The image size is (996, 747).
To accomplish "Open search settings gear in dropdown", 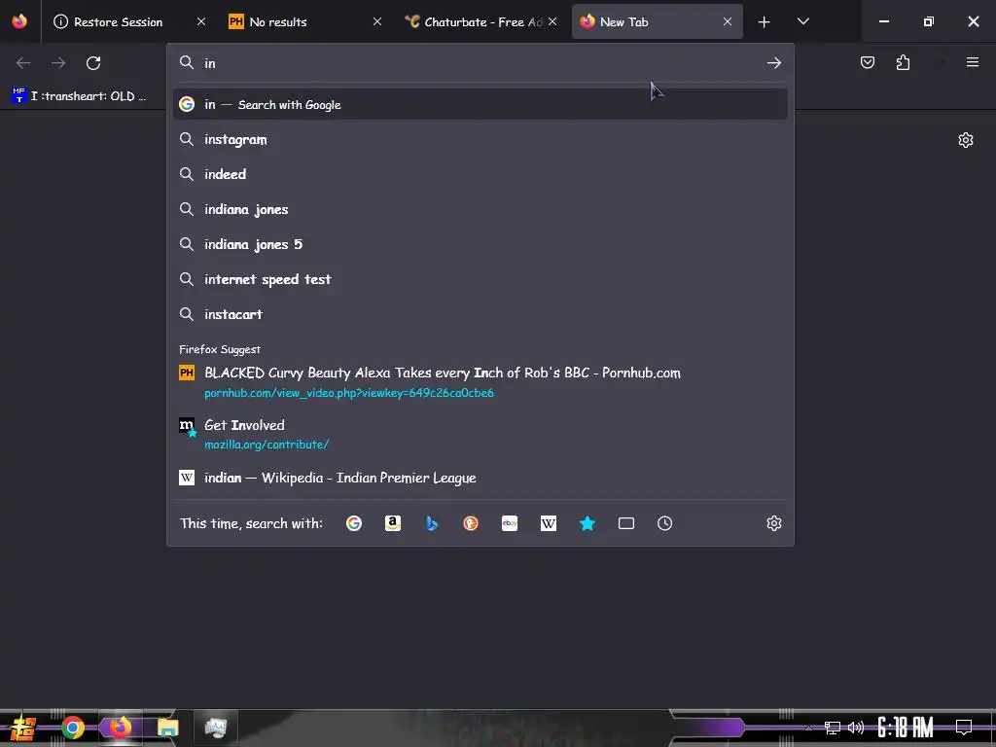I will [773, 523].
